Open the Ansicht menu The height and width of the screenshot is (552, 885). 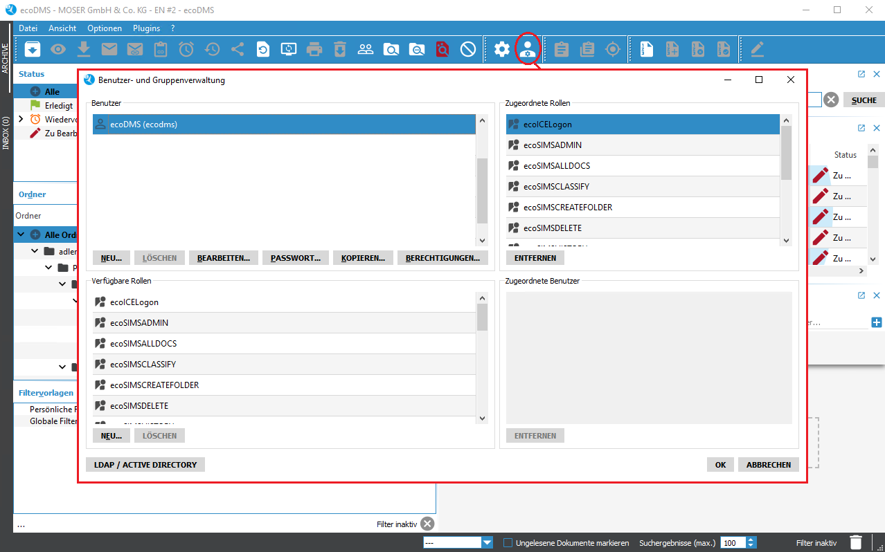tap(62, 28)
